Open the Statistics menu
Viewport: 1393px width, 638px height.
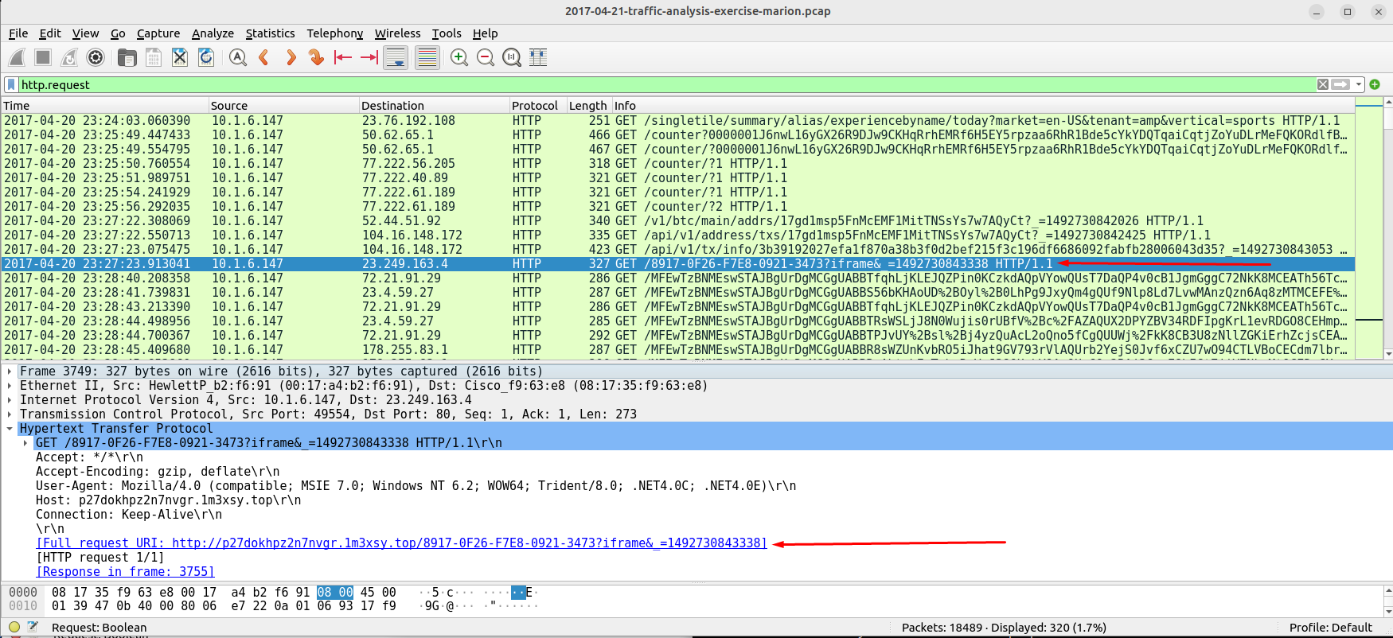(270, 33)
